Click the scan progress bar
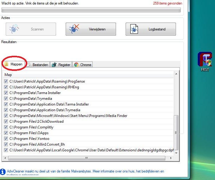 (91, 10)
